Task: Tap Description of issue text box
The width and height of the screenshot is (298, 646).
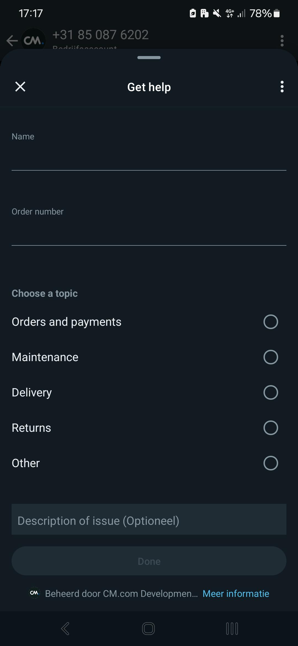Action: [149, 521]
